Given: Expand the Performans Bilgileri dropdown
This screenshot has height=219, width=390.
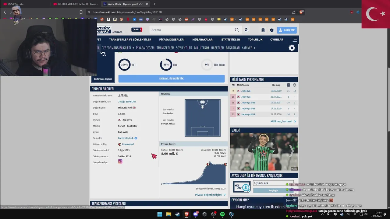Looking at the screenshot, I should [x=118, y=48].
